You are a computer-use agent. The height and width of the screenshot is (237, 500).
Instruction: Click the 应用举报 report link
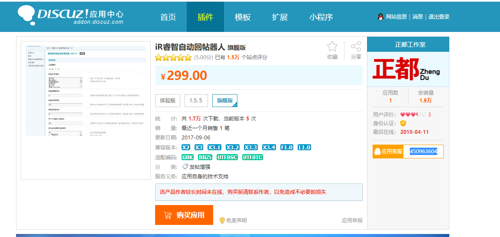click(x=352, y=221)
